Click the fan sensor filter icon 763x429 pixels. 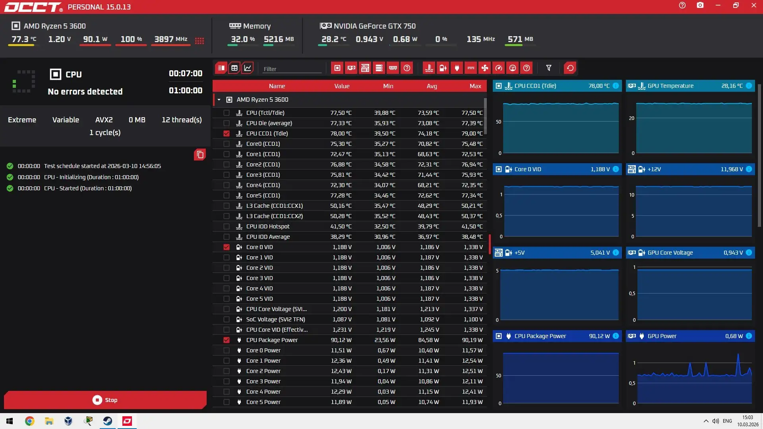485,68
